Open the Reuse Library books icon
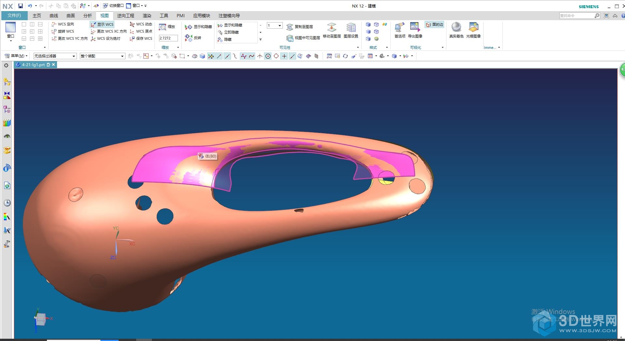 [x=7, y=123]
